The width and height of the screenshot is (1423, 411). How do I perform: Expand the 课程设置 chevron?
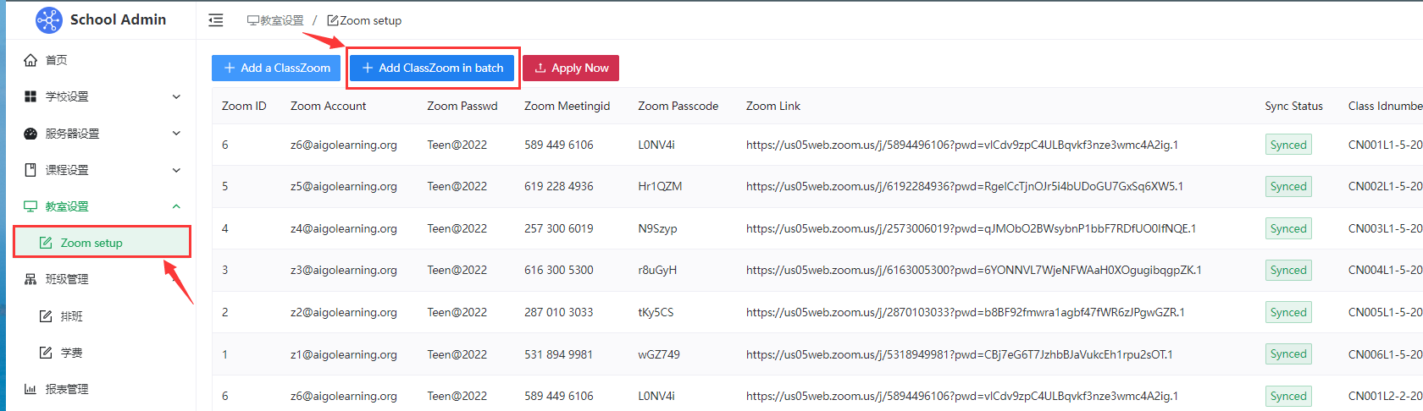coord(176,170)
